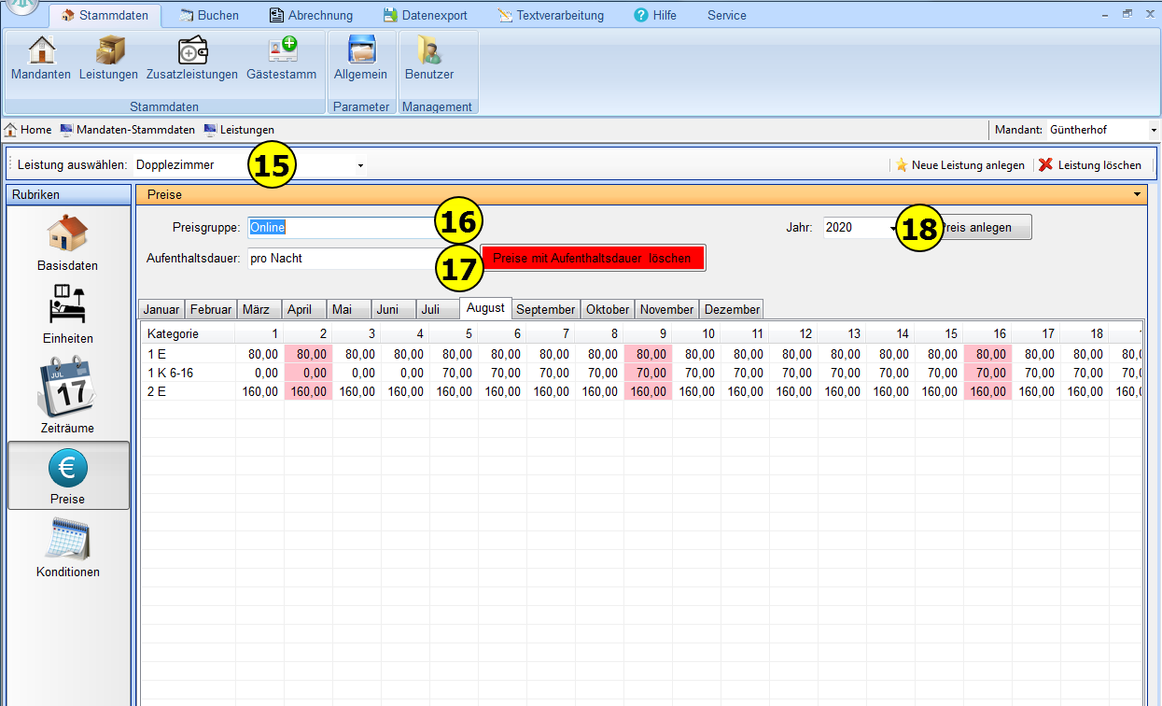Click the Leistungen ribbon icon
The height and width of the screenshot is (706, 1162).
pyautogui.click(x=108, y=58)
